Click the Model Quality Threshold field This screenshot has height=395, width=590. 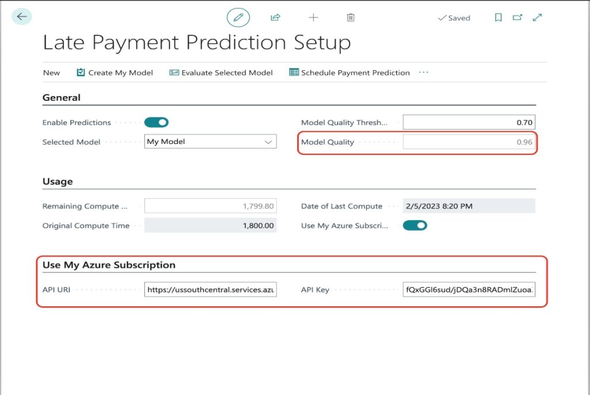point(469,122)
